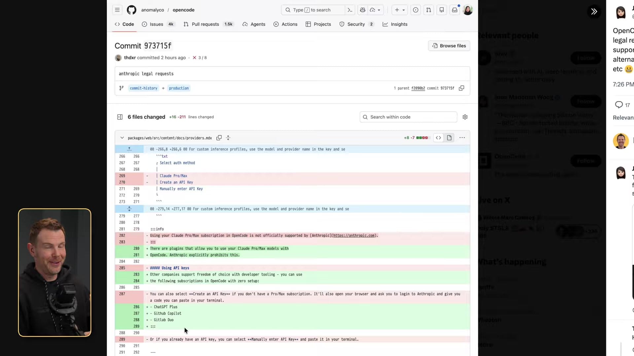Open anomalyco organization link
634x356 pixels.
click(x=153, y=10)
